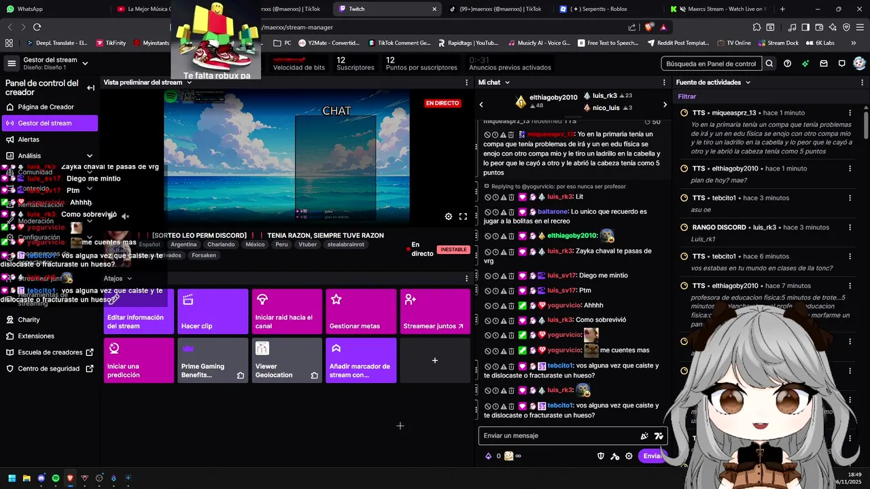
Task: Add a new quick action tile
Action: pos(435,361)
